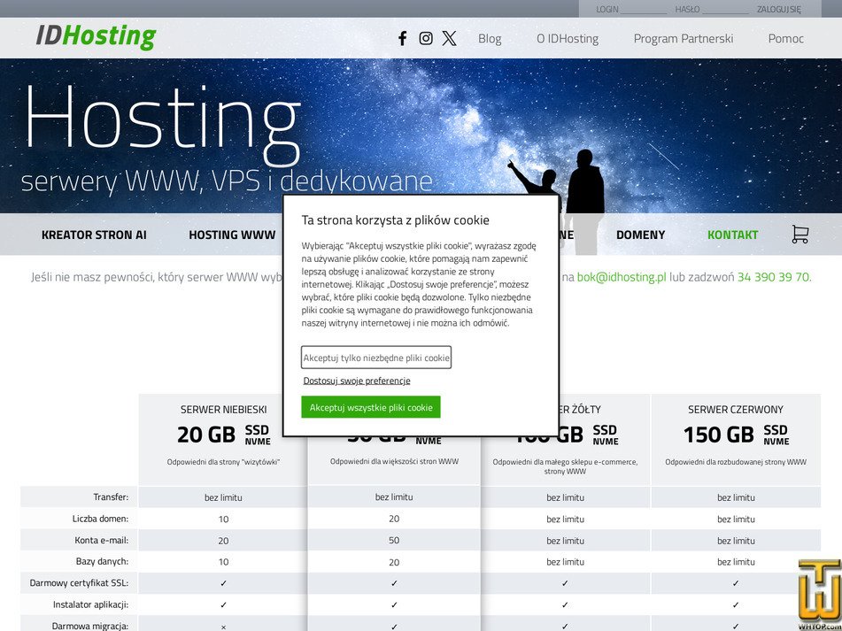Click the Transfer row label
Viewport: 842px width, 631px height.
[x=111, y=496]
